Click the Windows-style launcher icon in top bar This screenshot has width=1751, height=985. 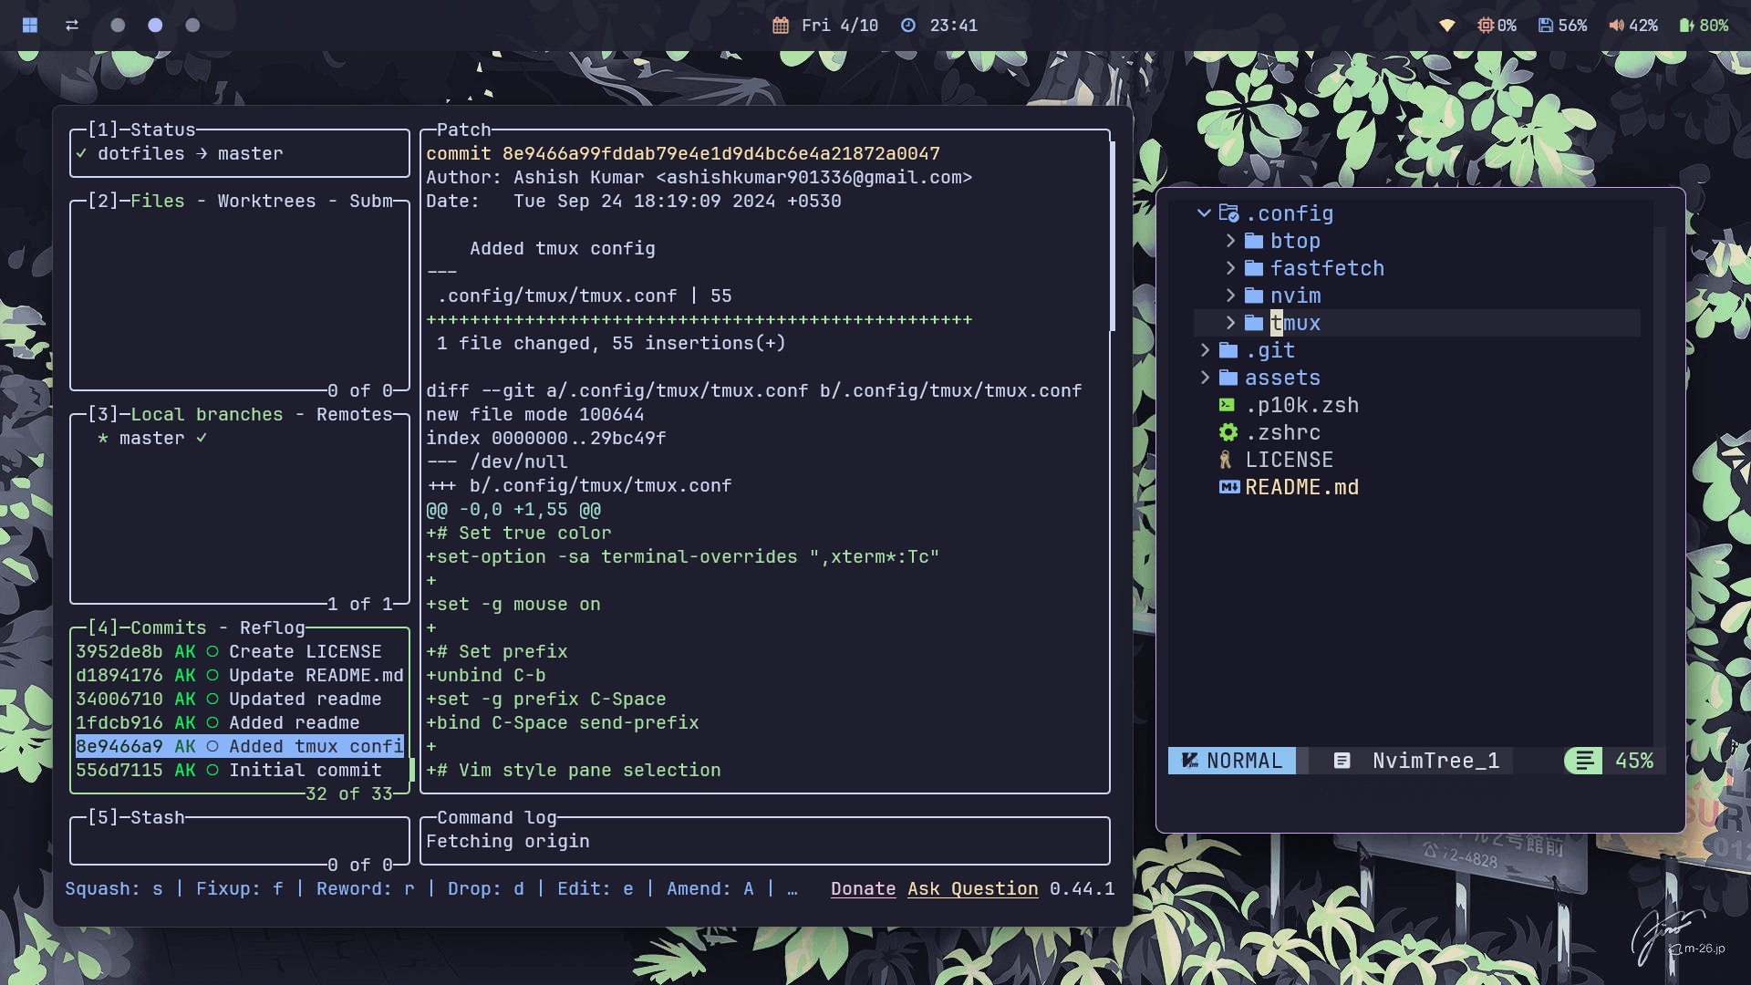30,26
